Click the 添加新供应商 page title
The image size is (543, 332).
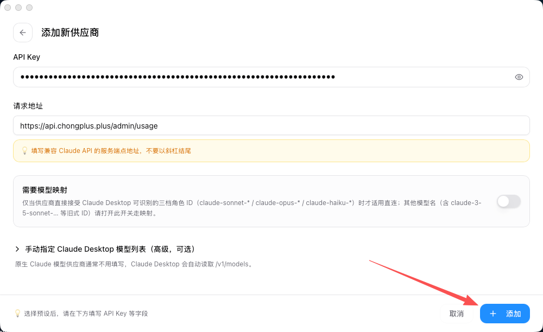(70, 33)
